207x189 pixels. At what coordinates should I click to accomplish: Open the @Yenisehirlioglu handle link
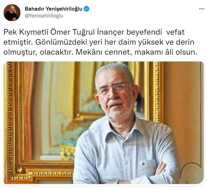point(44,16)
